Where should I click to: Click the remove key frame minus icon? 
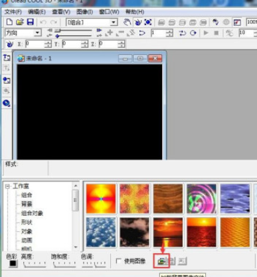(x=120, y=33)
